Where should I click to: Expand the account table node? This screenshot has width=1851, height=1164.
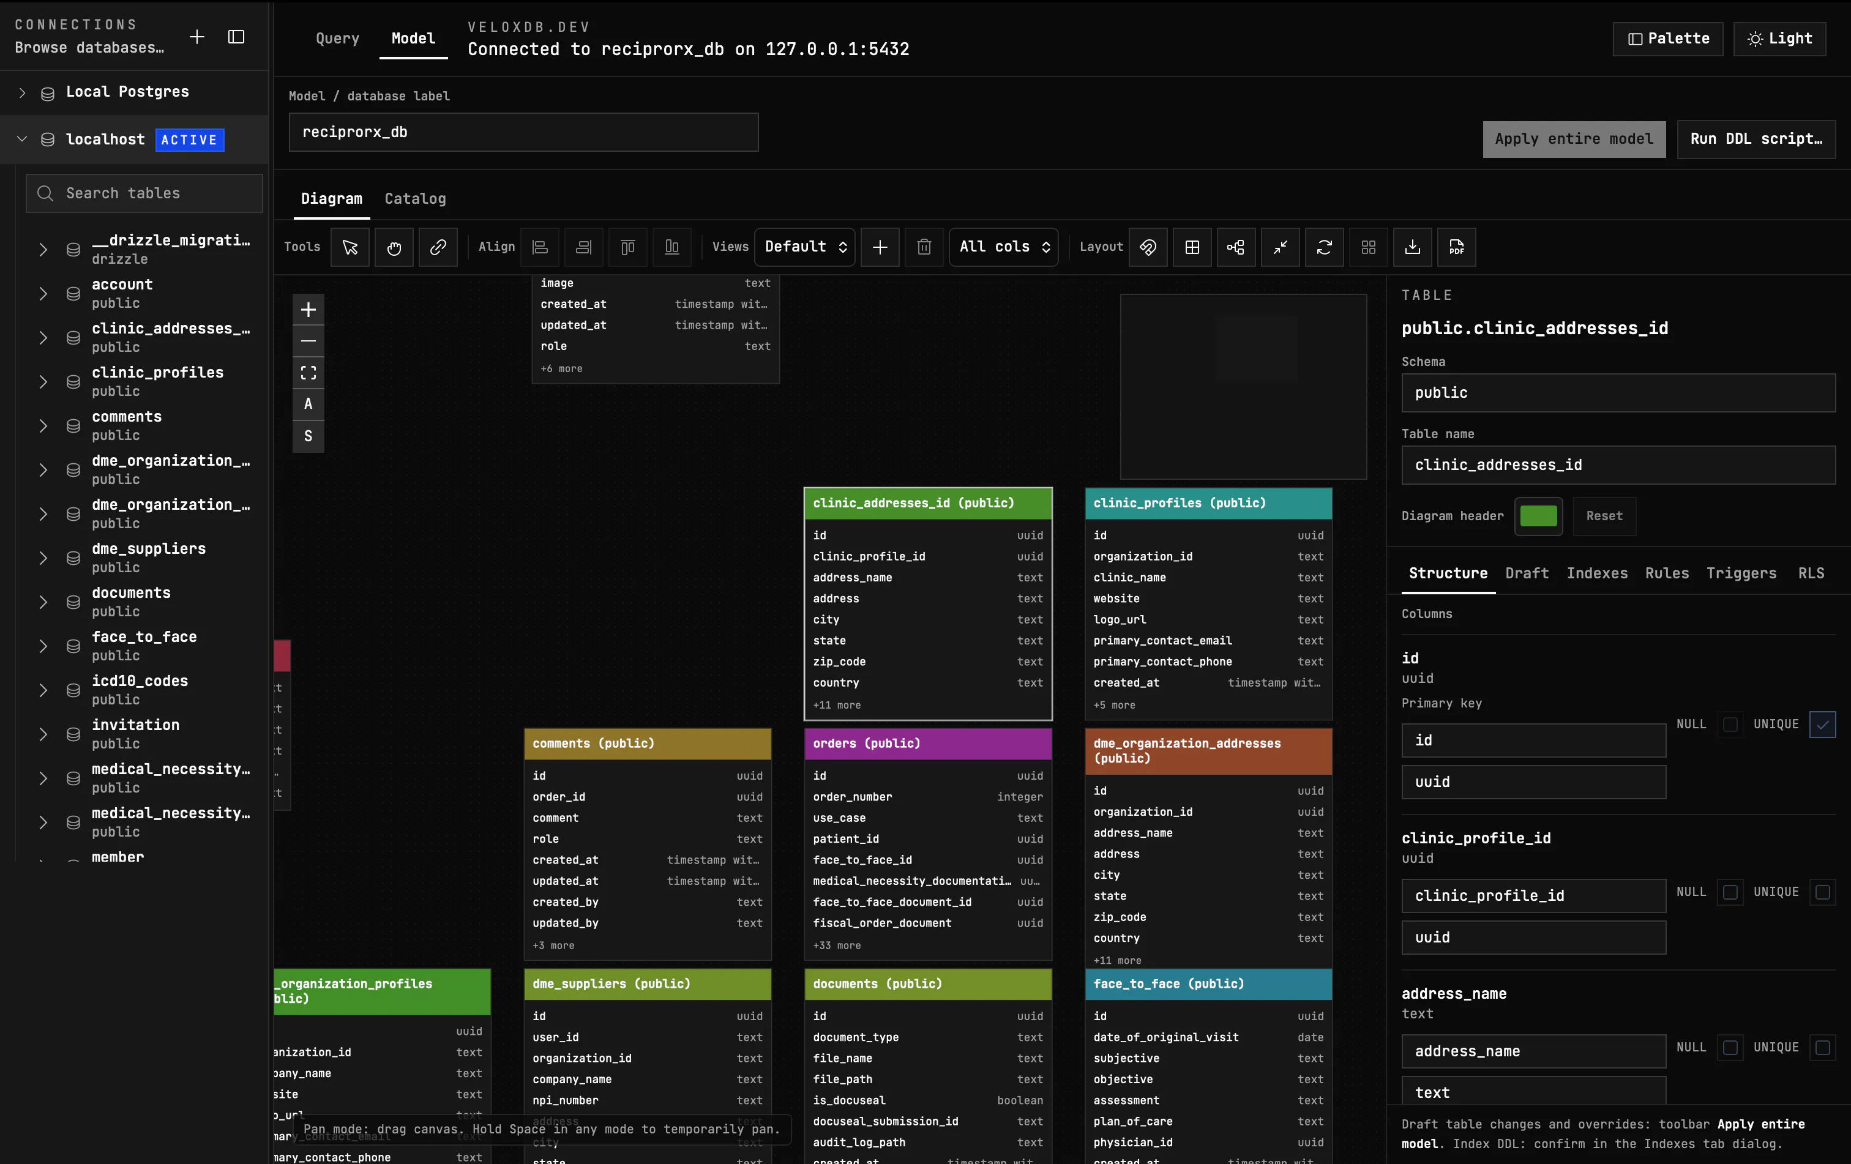pyautogui.click(x=43, y=294)
